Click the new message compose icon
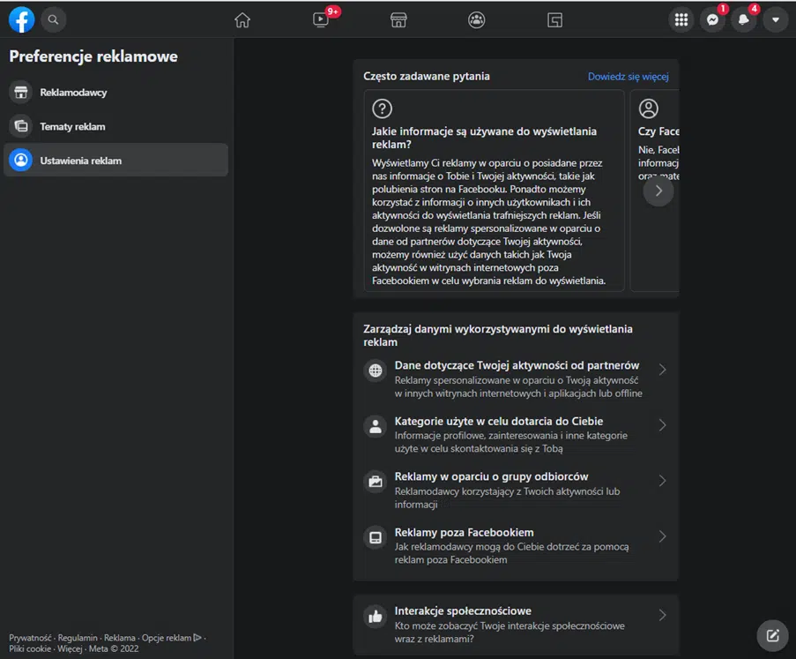 point(772,635)
